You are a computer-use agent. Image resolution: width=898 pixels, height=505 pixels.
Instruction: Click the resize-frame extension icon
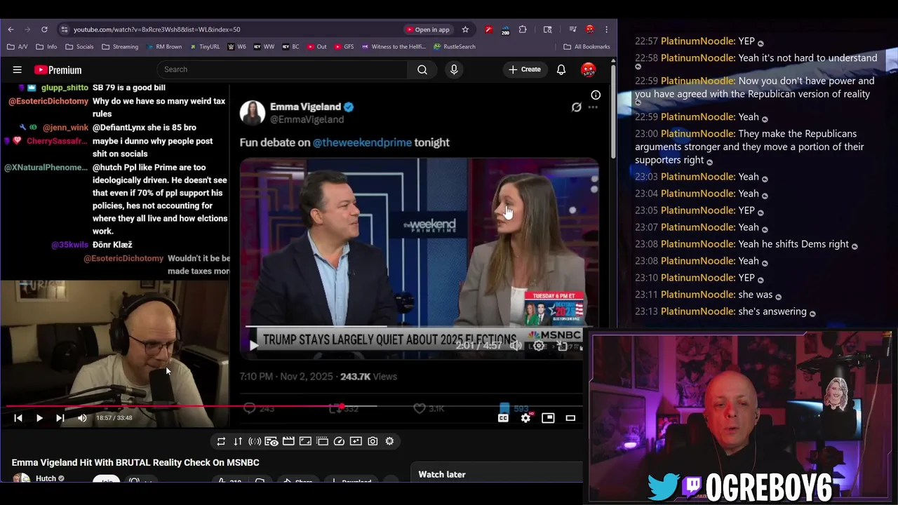click(x=305, y=441)
